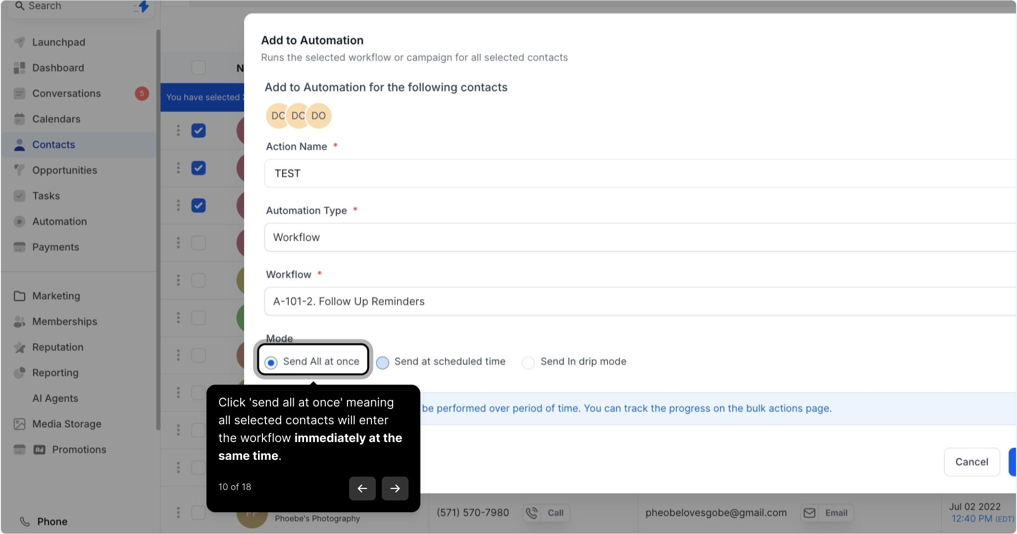Select Send All at once radio
Screen dimensions: 1017x534
click(x=271, y=362)
